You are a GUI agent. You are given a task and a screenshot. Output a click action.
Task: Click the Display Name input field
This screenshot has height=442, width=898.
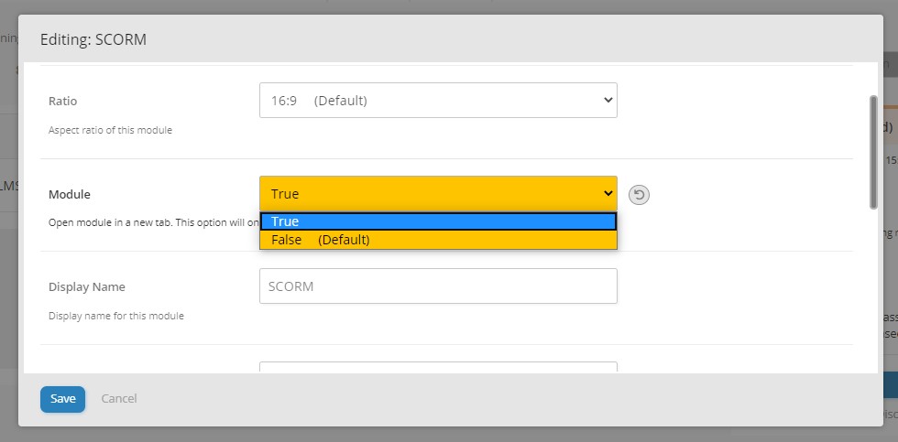[438, 286]
